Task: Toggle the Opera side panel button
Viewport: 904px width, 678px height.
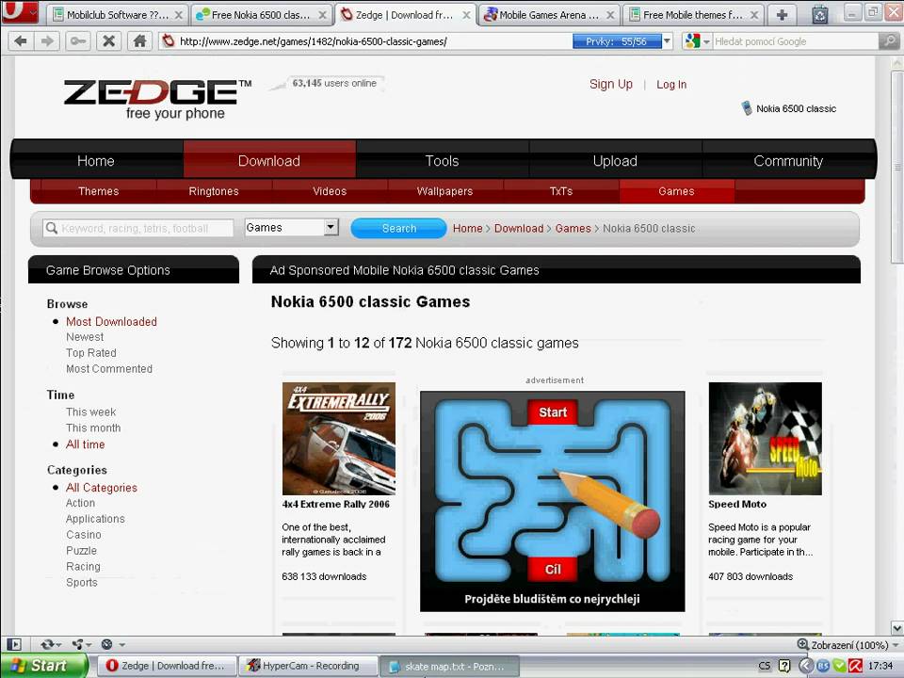Action: (x=14, y=644)
